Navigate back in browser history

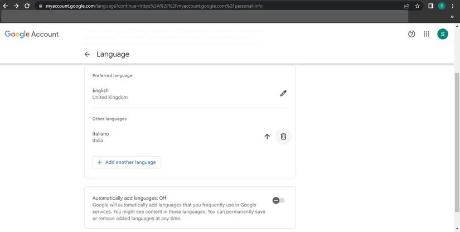coord(5,6)
